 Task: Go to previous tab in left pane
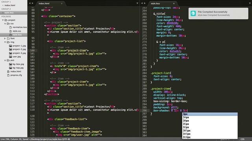[30, 3]
